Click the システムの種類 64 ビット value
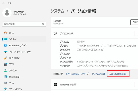Viewport: 138px width, 91px height. (x=101, y=62)
